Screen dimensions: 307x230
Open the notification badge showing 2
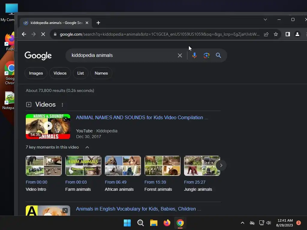point(299,223)
